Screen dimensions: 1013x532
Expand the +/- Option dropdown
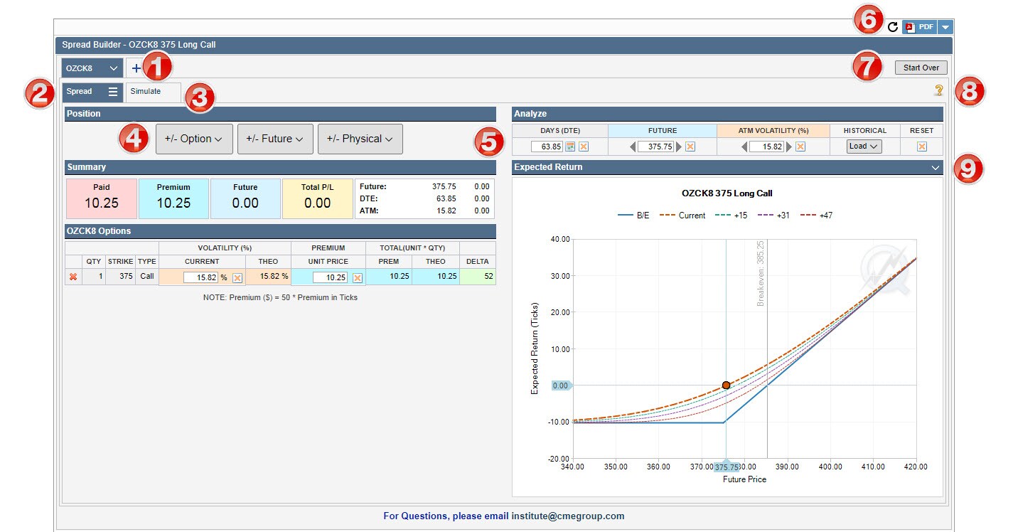point(194,139)
